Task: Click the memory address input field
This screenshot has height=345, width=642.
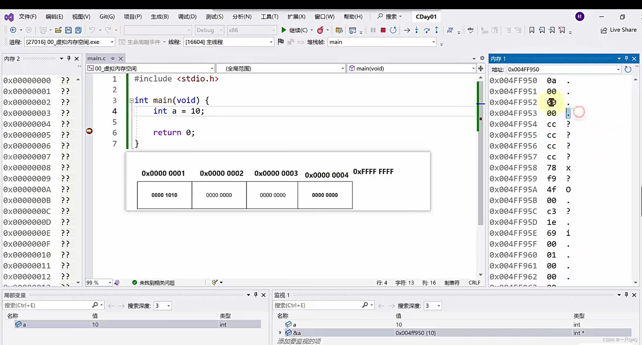Action: (x=560, y=69)
